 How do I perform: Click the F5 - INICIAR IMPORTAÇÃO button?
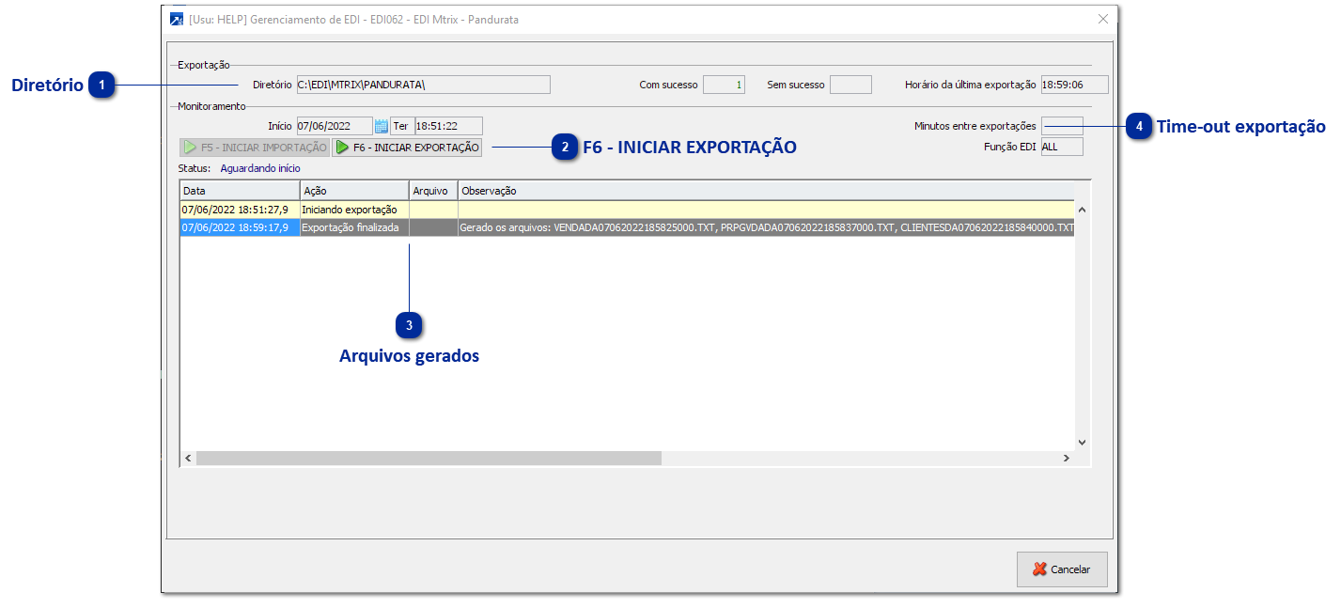point(255,148)
